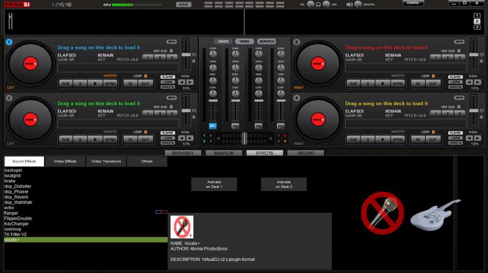Select the deck 1 number badge

9,42
